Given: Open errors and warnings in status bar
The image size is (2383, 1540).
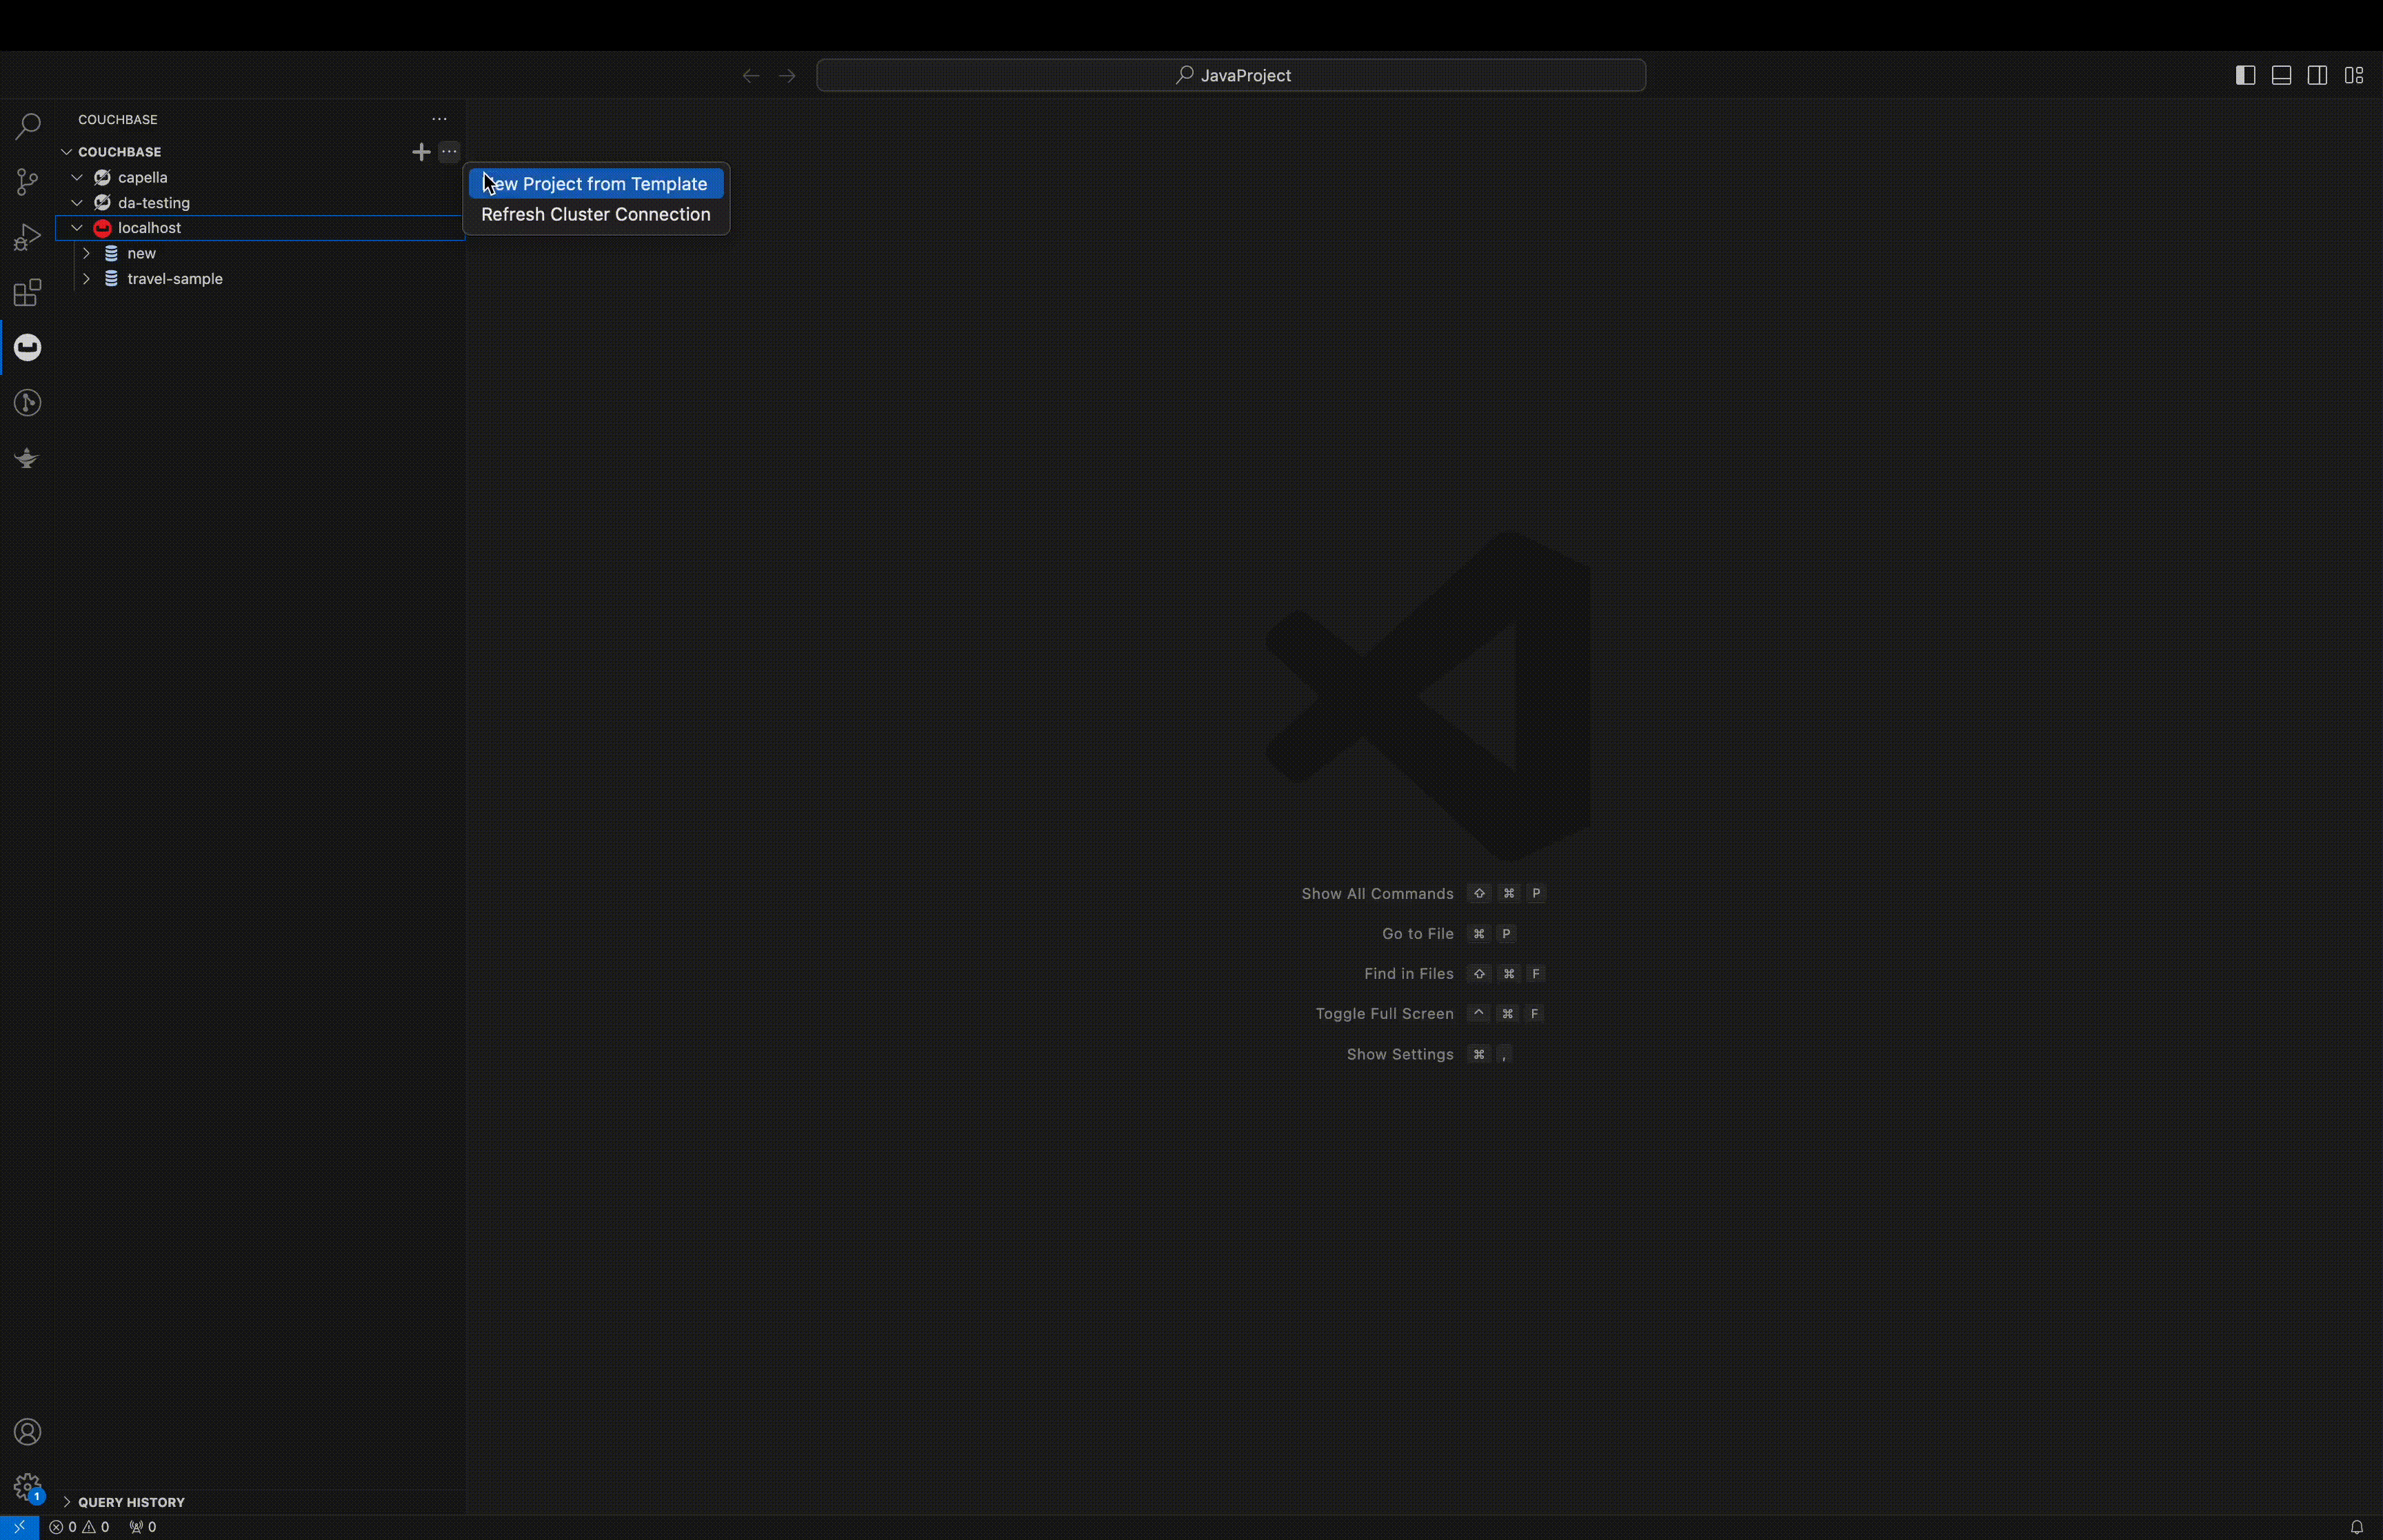Looking at the screenshot, I should click(x=79, y=1527).
